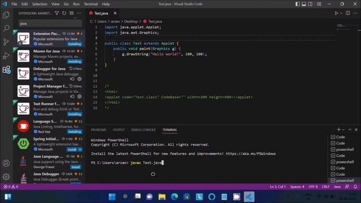Image resolution: width=361 pixels, height=203 pixels.
Task: Select Maven for Java extension
Action: [x=49, y=56]
